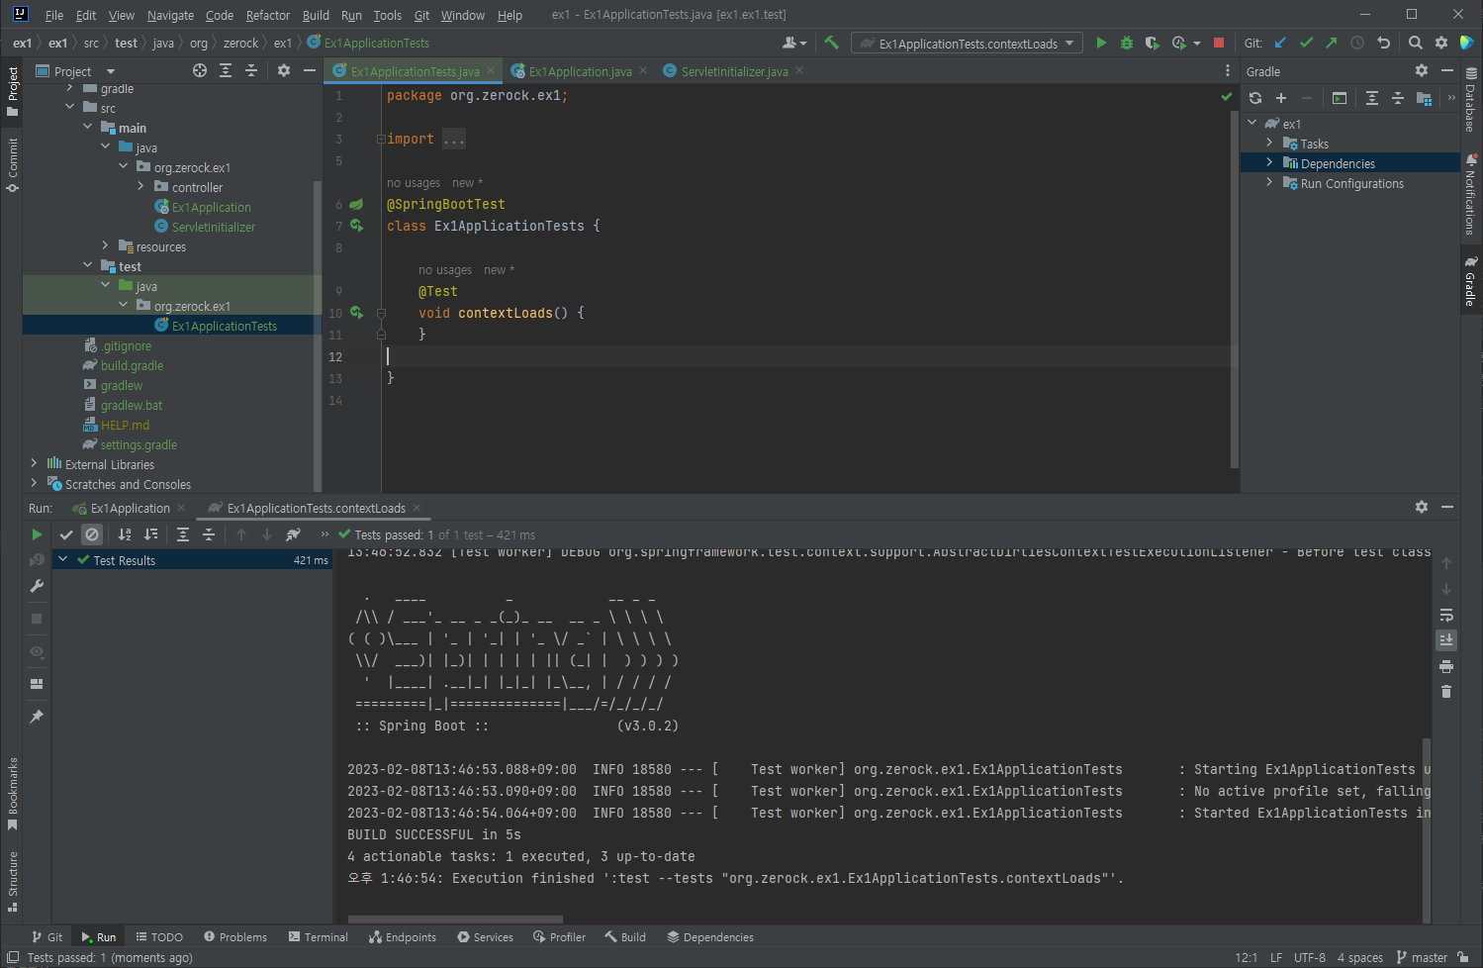1483x968 pixels.
Task: Click the run gutter icon beside class Ex1ApplicationTests
Action: pyautogui.click(x=356, y=226)
